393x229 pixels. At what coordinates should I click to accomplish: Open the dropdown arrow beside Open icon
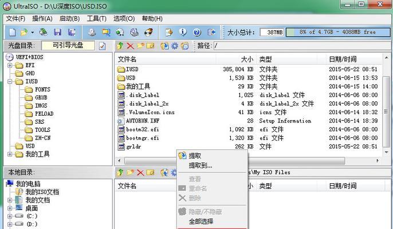tap(32, 32)
